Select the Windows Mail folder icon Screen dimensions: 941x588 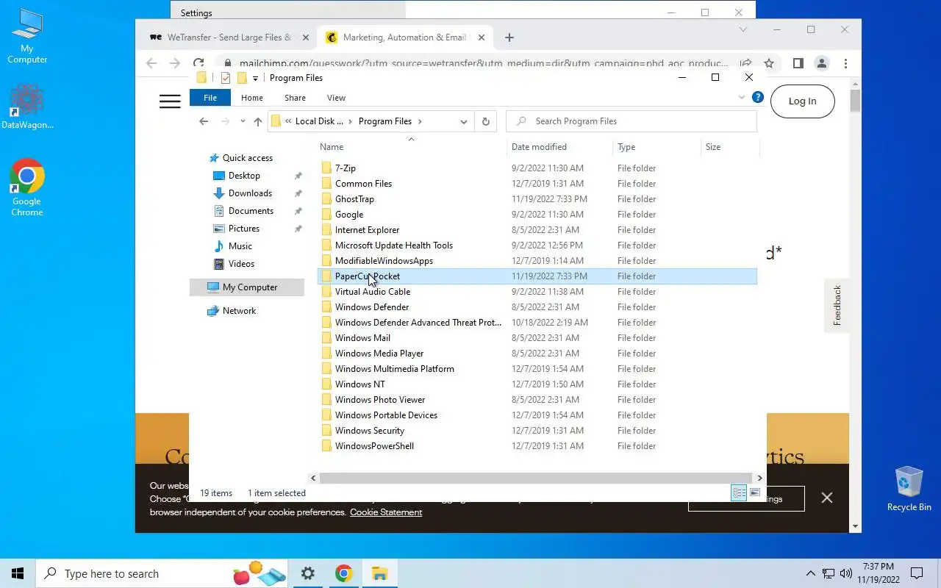coord(327,338)
